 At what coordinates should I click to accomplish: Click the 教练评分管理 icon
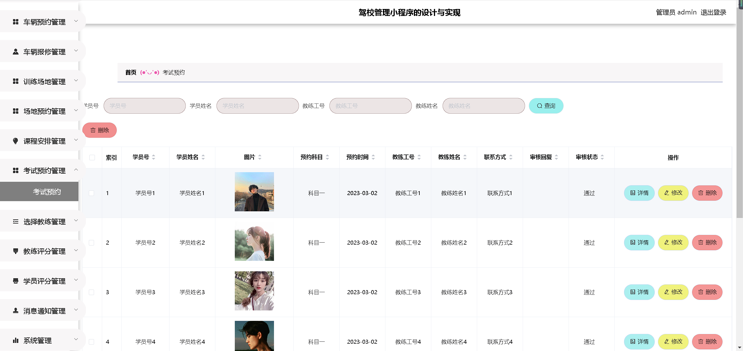pos(16,251)
